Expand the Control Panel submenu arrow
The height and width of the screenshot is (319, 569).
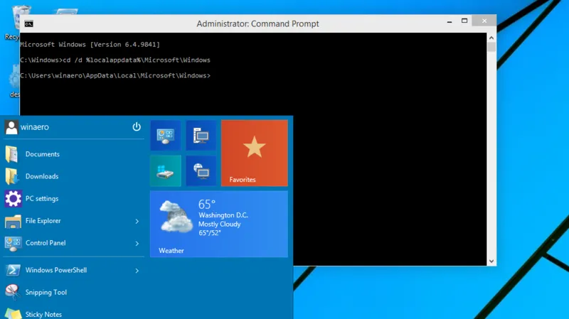click(137, 244)
